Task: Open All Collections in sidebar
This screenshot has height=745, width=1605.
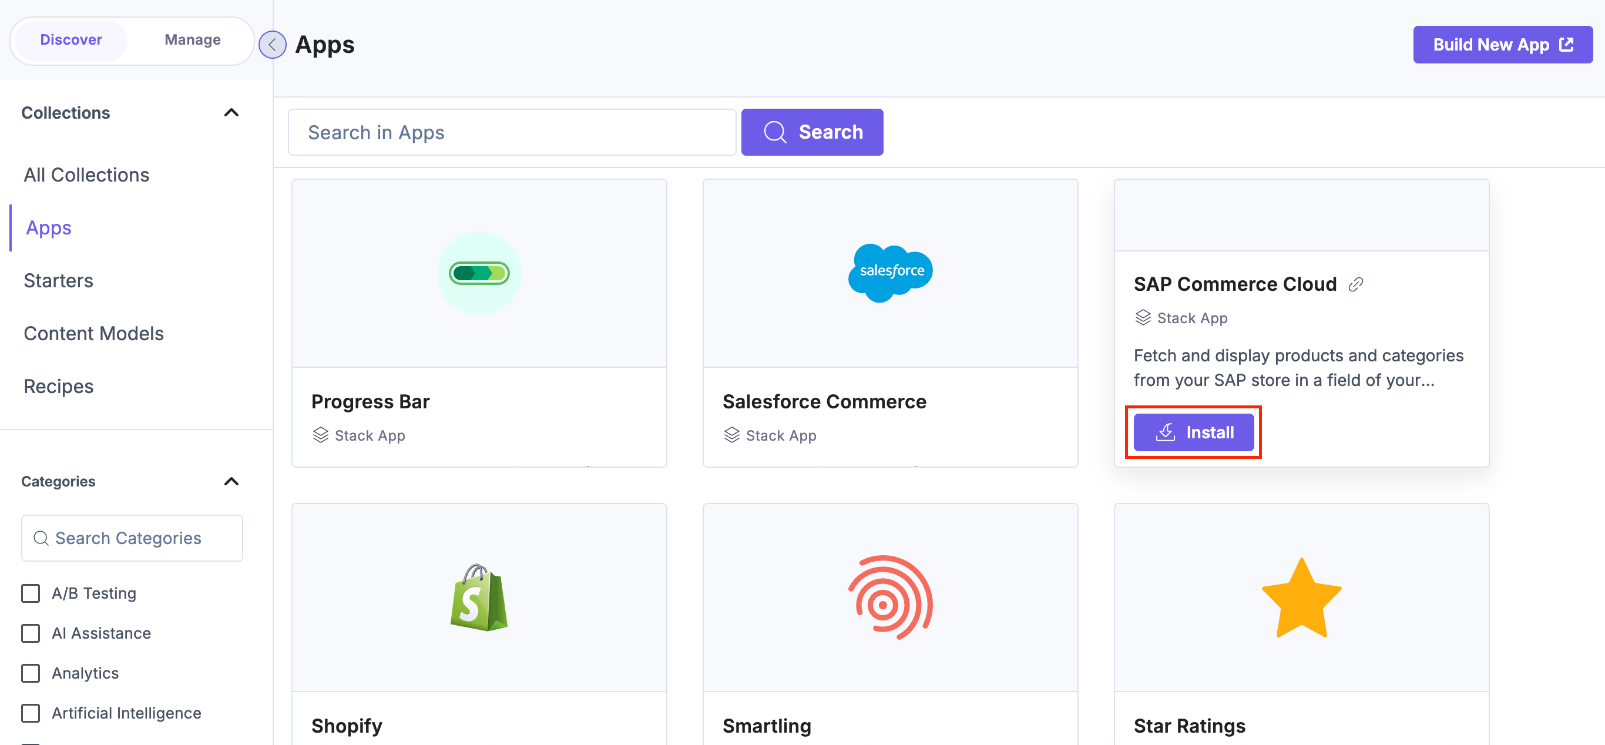Action: click(86, 175)
